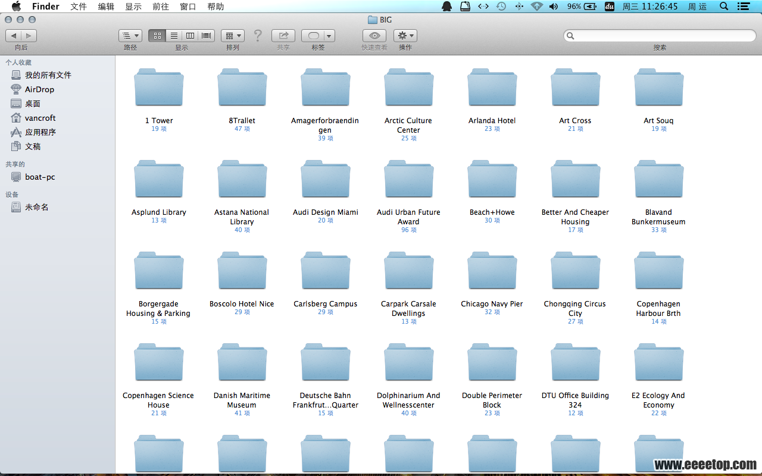Open the 窗口 (Window) menu
Screen dimensions: 762x476
[188, 7]
